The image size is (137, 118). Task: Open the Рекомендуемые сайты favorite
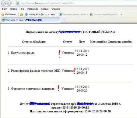(x=72, y=14)
